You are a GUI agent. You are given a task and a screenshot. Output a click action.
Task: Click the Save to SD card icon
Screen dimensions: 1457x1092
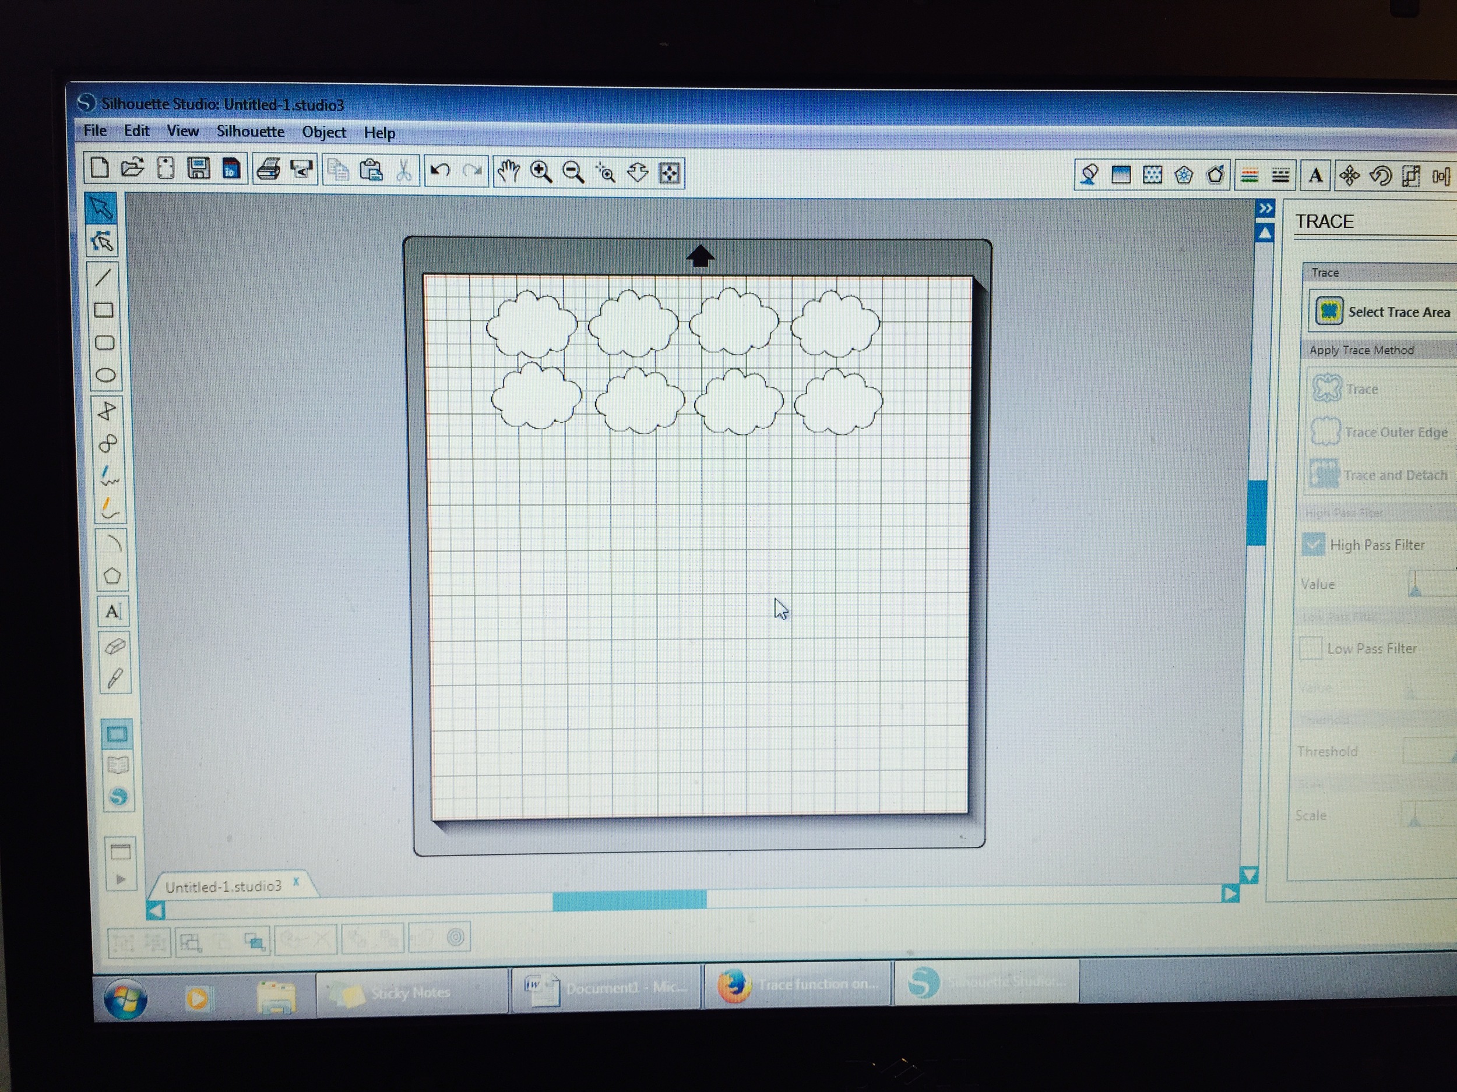coord(231,170)
